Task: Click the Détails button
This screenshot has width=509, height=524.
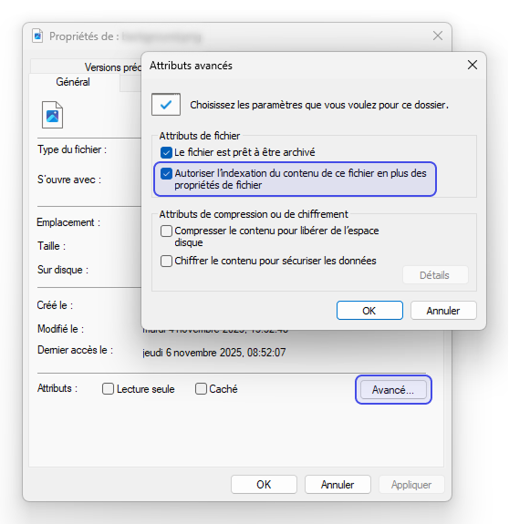Action: click(x=435, y=275)
